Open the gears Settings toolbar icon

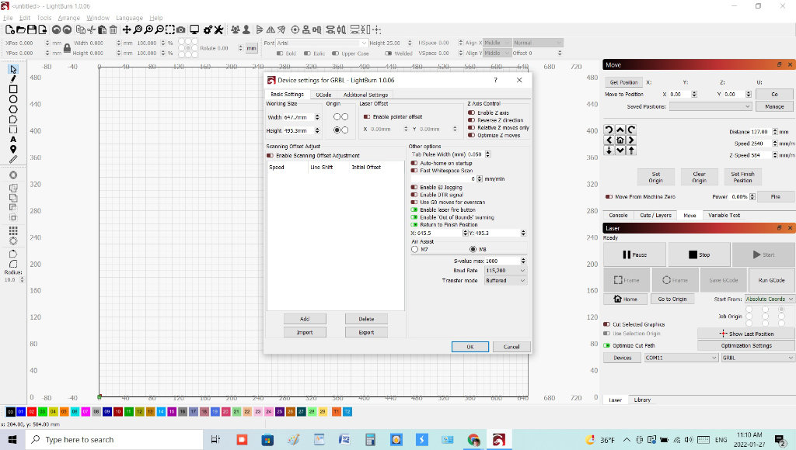208,30
